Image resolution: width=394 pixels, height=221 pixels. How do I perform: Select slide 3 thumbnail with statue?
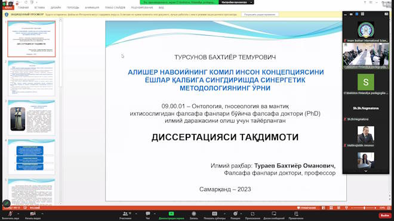click(32, 118)
